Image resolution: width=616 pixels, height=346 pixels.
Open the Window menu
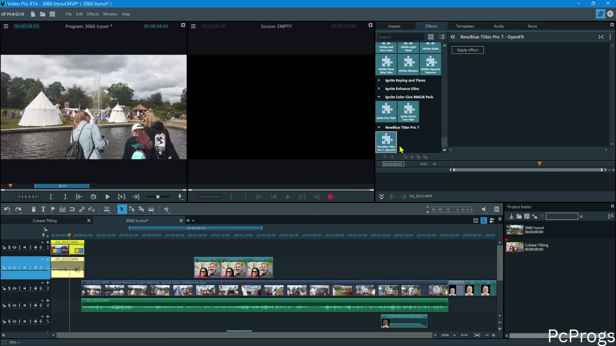[x=110, y=14]
